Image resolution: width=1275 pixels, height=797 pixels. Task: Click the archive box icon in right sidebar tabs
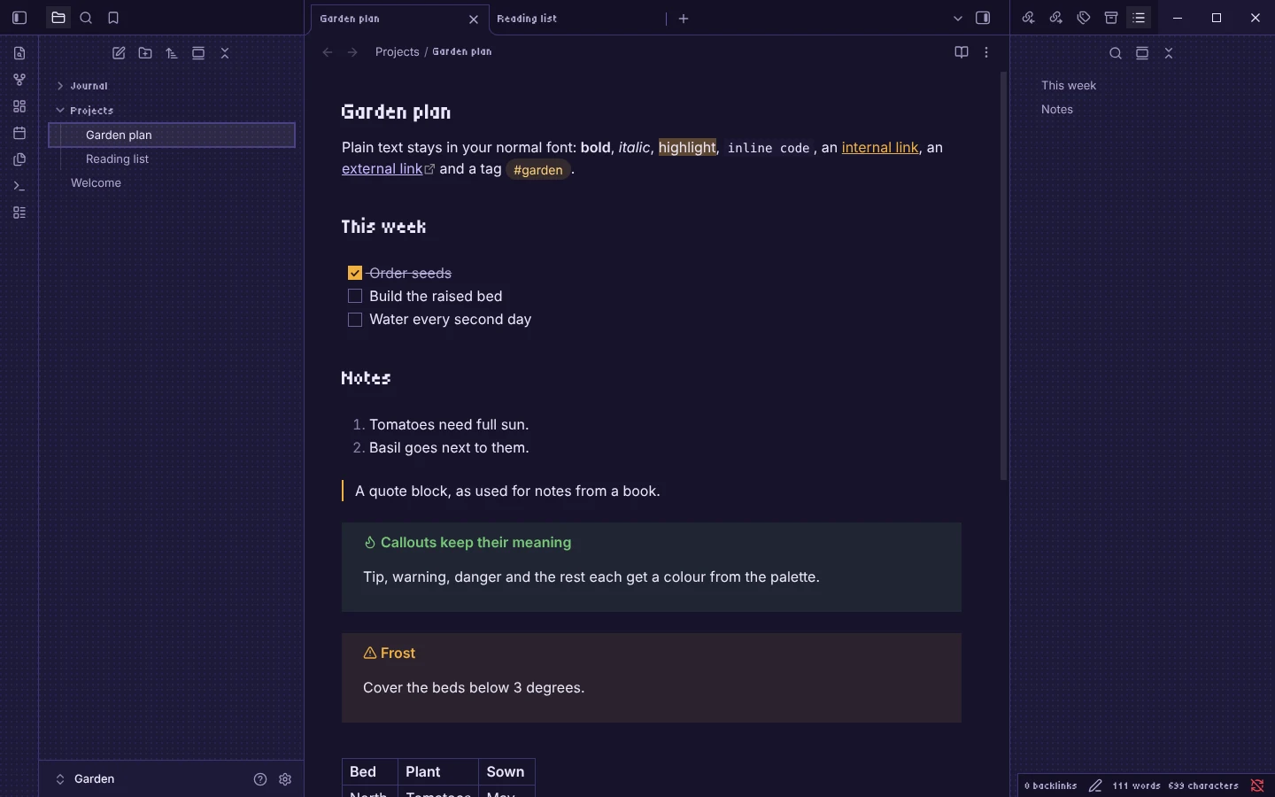pyautogui.click(x=1111, y=18)
